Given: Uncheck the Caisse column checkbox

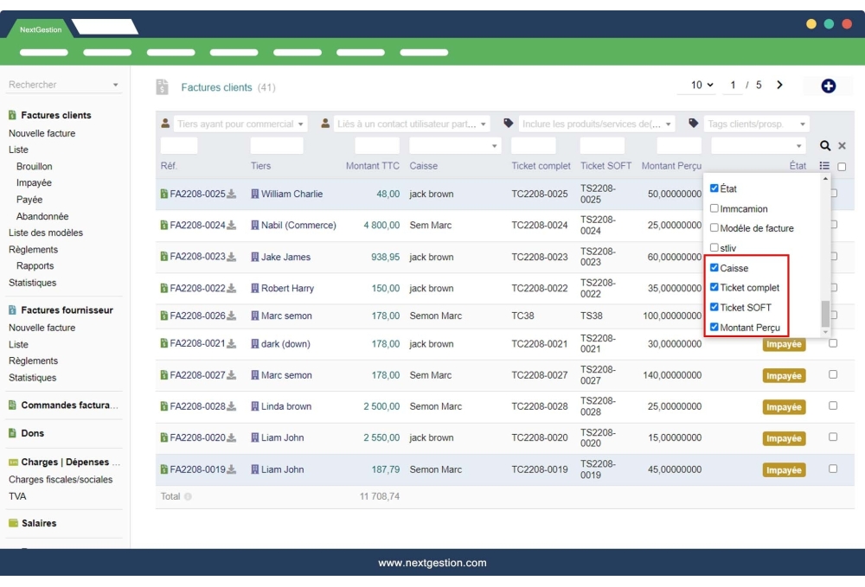Looking at the screenshot, I should coord(714,268).
